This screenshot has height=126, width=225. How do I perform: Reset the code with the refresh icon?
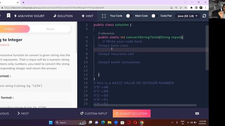204,16
